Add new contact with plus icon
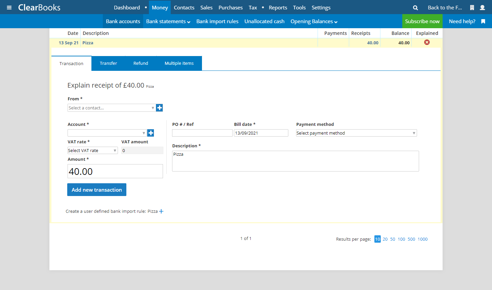Screen dimensions: 492x290 coord(160,108)
